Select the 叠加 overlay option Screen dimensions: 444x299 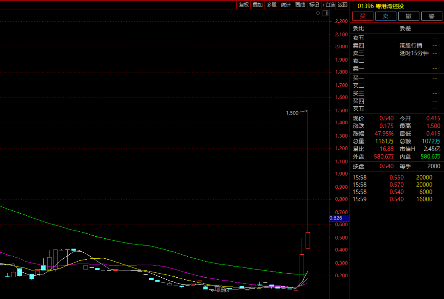[258, 5]
